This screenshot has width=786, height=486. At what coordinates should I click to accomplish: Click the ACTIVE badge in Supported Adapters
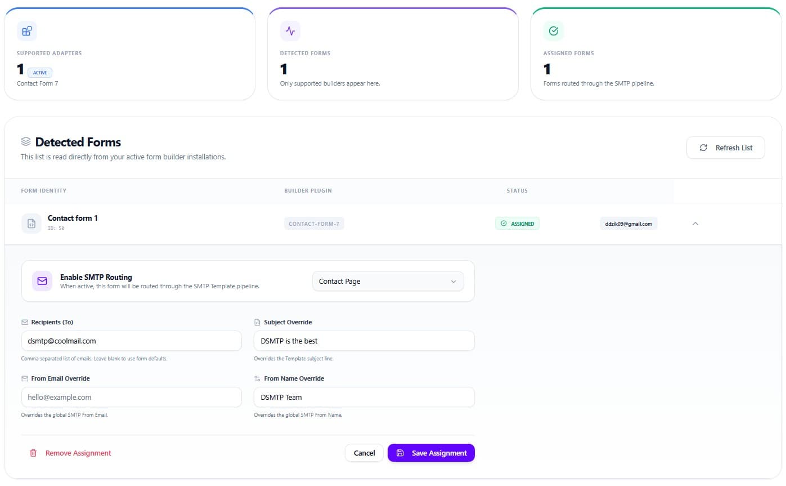40,73
